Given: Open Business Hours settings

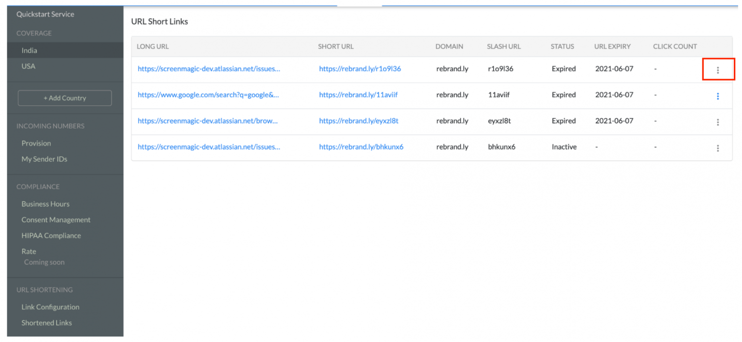Looking at the screenshot, I should pos(45,203).
